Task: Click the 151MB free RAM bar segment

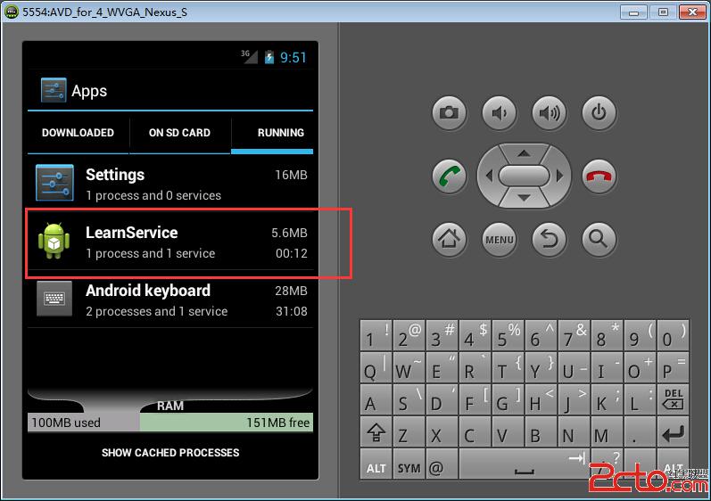Action: pos(227,423)
